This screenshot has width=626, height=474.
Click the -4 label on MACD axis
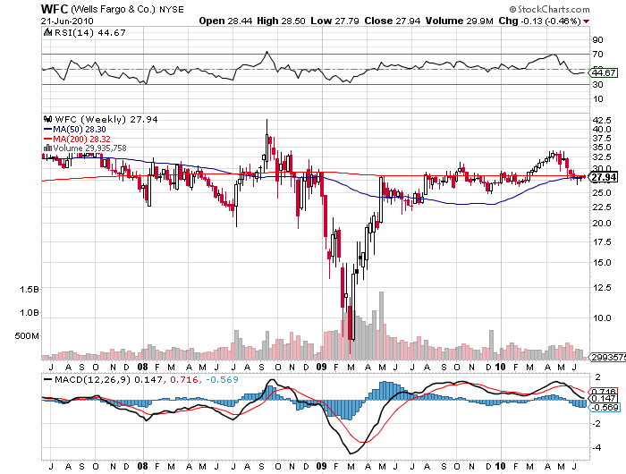(596, 448)
